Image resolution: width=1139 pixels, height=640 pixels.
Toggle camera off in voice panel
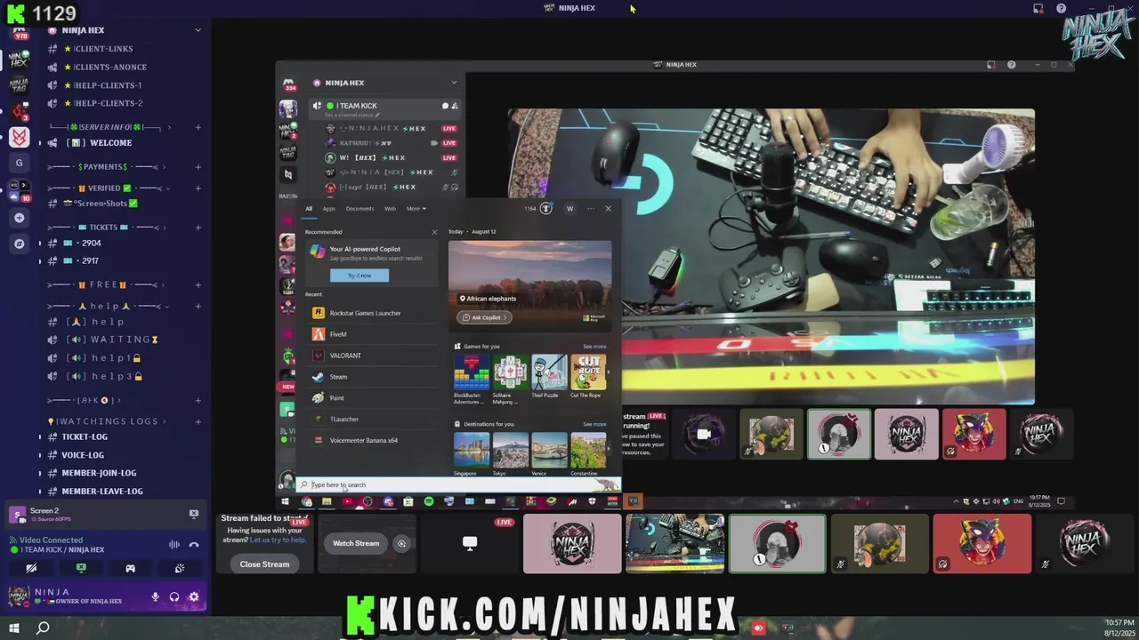31,568
